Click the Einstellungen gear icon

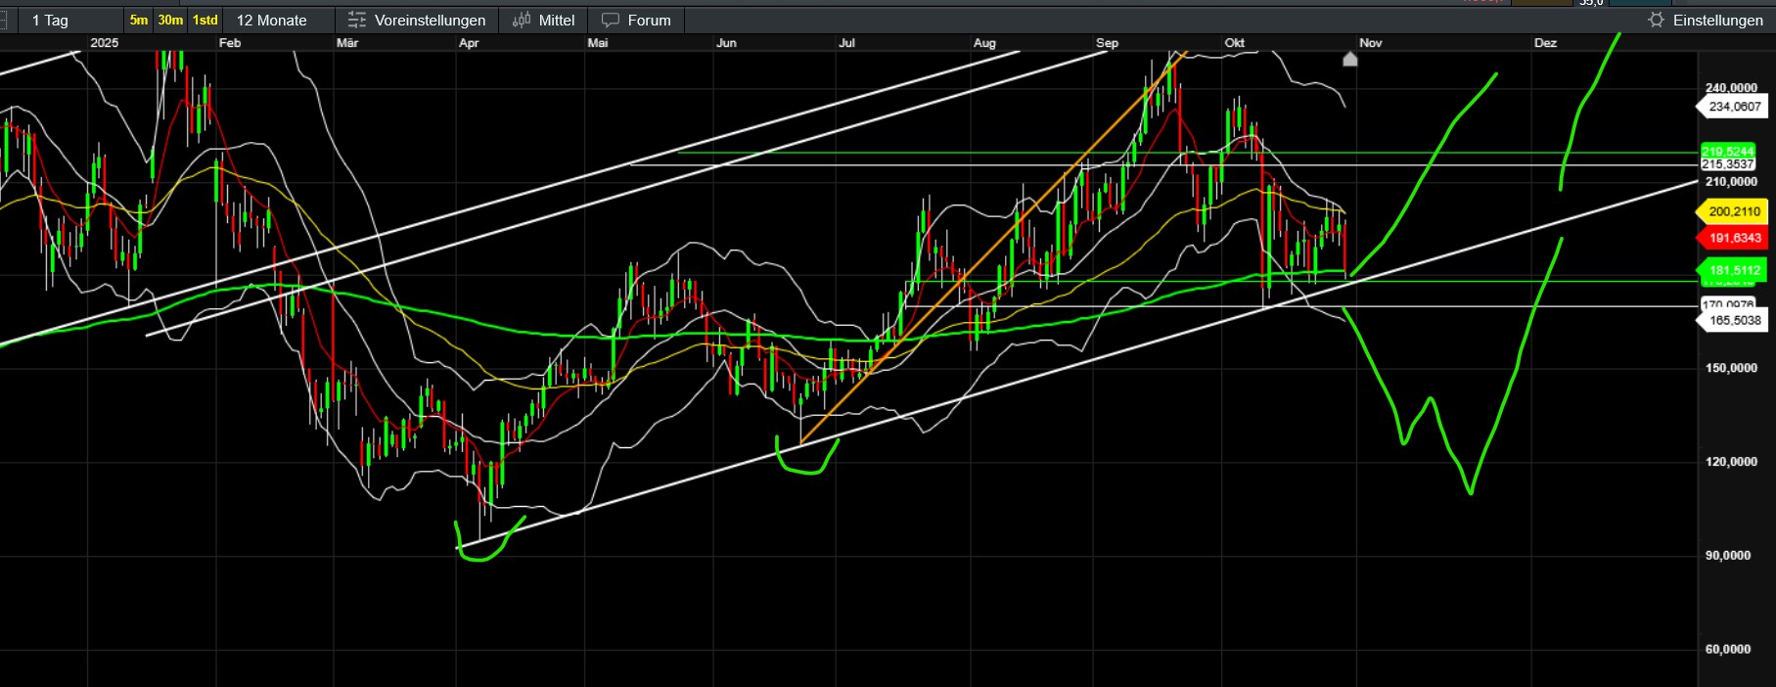(x=1656, y=21)
